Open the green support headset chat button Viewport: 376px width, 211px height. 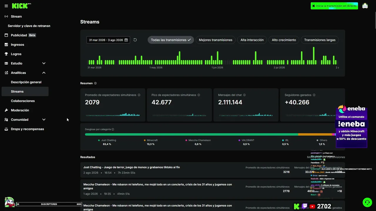[367, 202]
